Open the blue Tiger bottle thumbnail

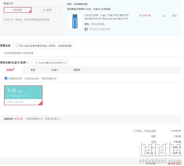[x=75, y=21]
